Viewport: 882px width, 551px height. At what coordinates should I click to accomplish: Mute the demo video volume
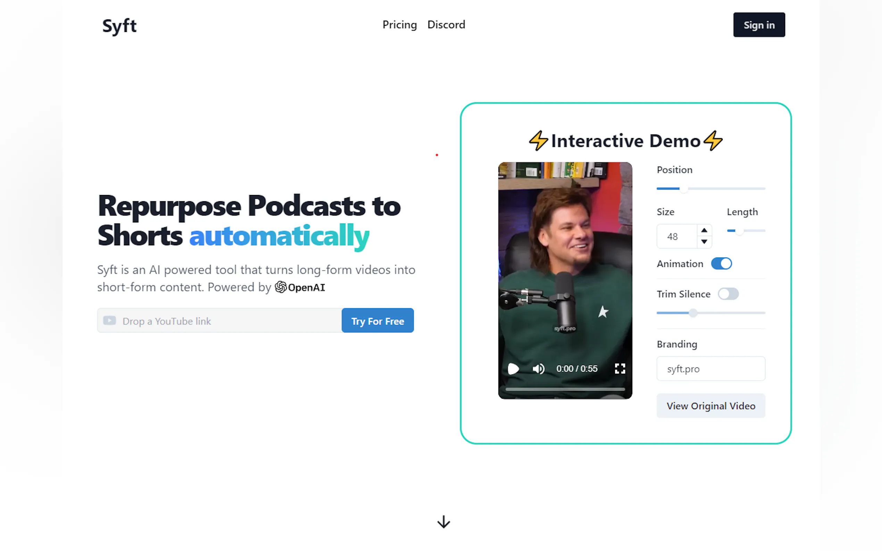538,369
